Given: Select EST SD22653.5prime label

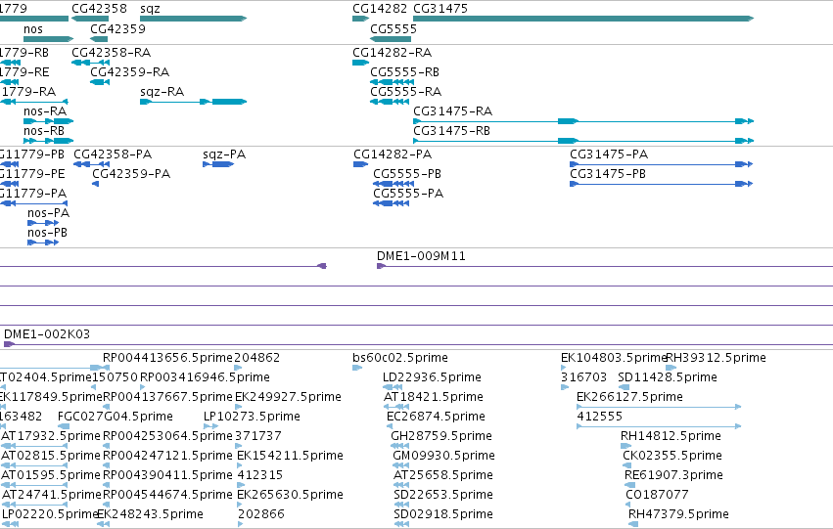Looking at the screenshot, I should (443, 495).
